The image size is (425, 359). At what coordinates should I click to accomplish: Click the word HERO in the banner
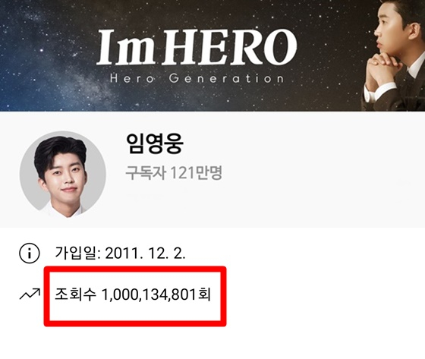coord(229,48)
